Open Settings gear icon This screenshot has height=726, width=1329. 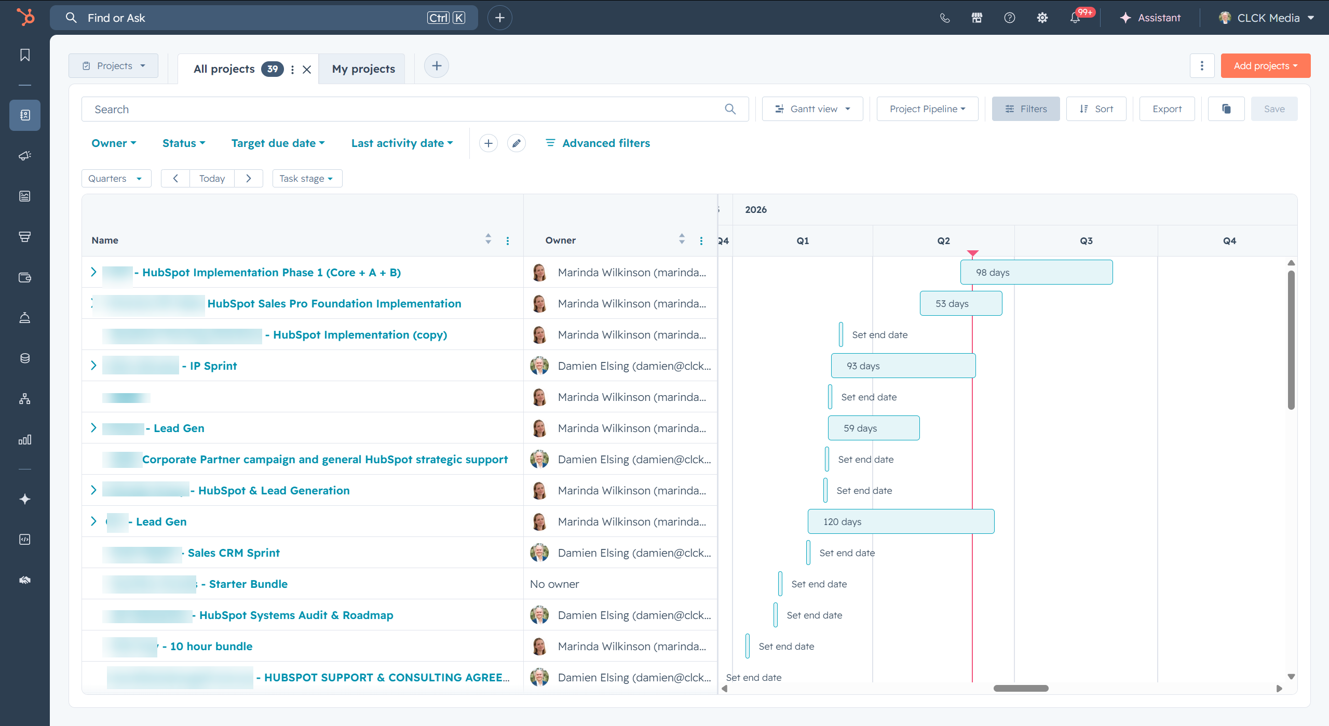click(x=1042, y=18)
